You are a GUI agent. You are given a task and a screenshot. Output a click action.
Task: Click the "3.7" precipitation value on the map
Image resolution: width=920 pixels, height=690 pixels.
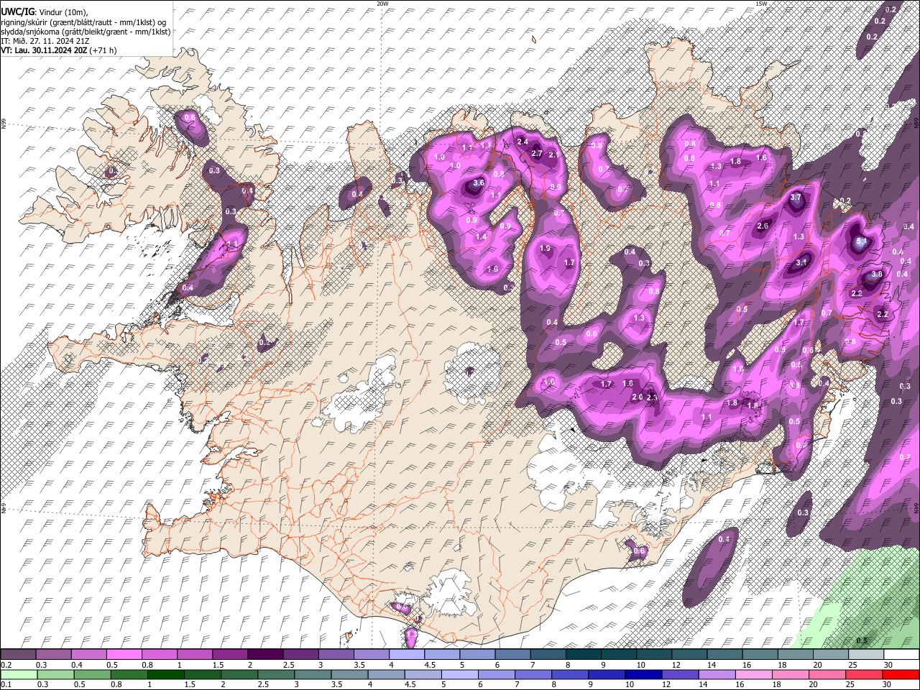[x=796, y=198]
